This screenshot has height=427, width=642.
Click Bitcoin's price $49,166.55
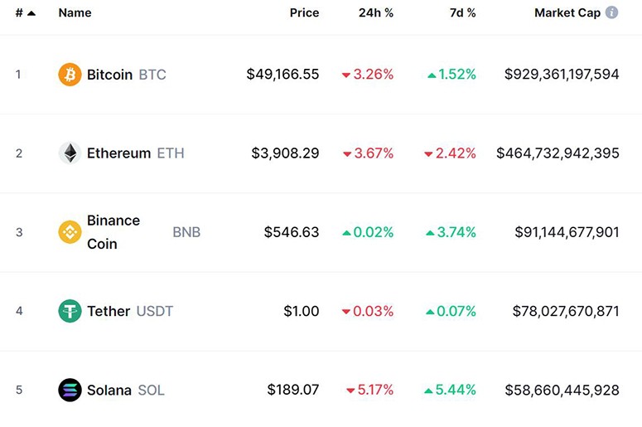coord(282,75)
